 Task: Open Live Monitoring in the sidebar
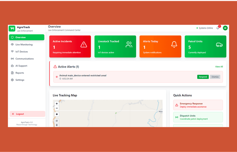point(24,45)
